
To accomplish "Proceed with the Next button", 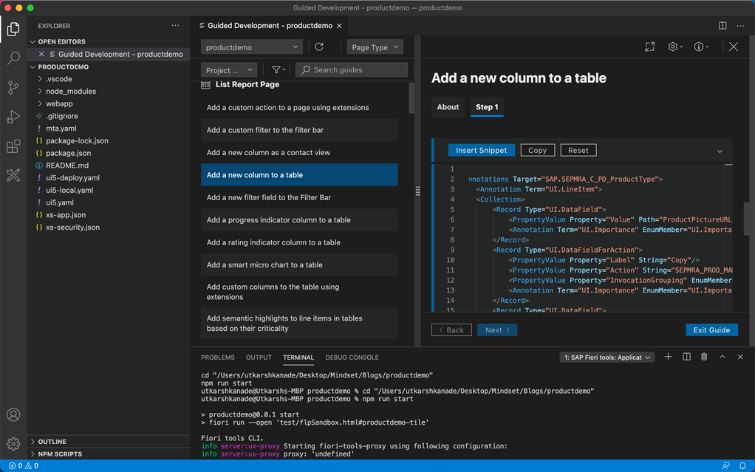I will click(x=497, y=330).
